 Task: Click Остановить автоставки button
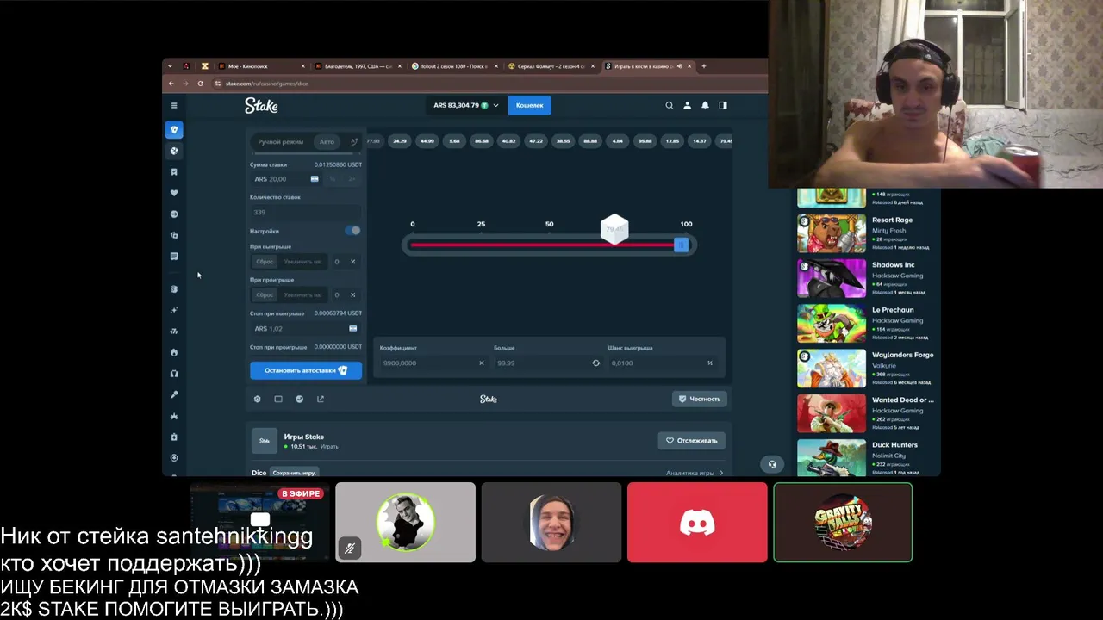(x=306, y=370)
